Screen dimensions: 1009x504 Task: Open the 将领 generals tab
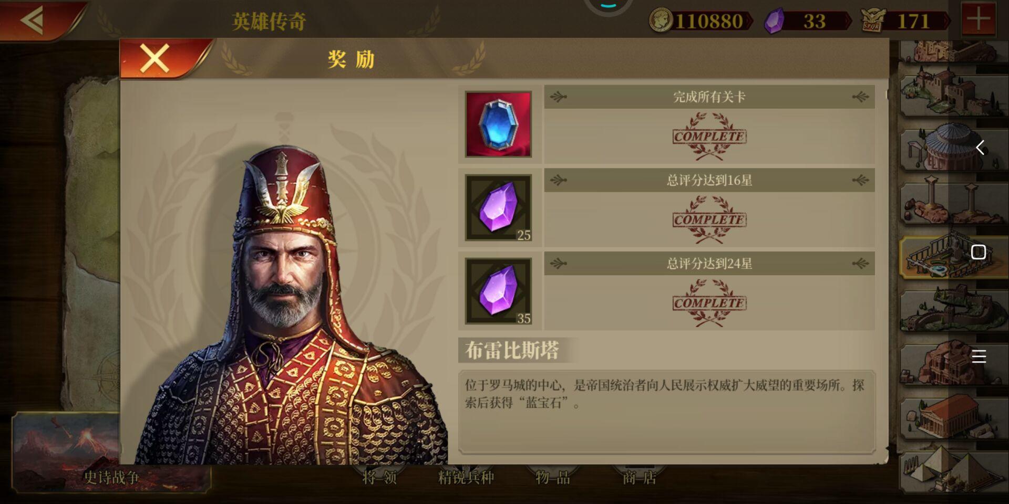(x=379, y=477)
